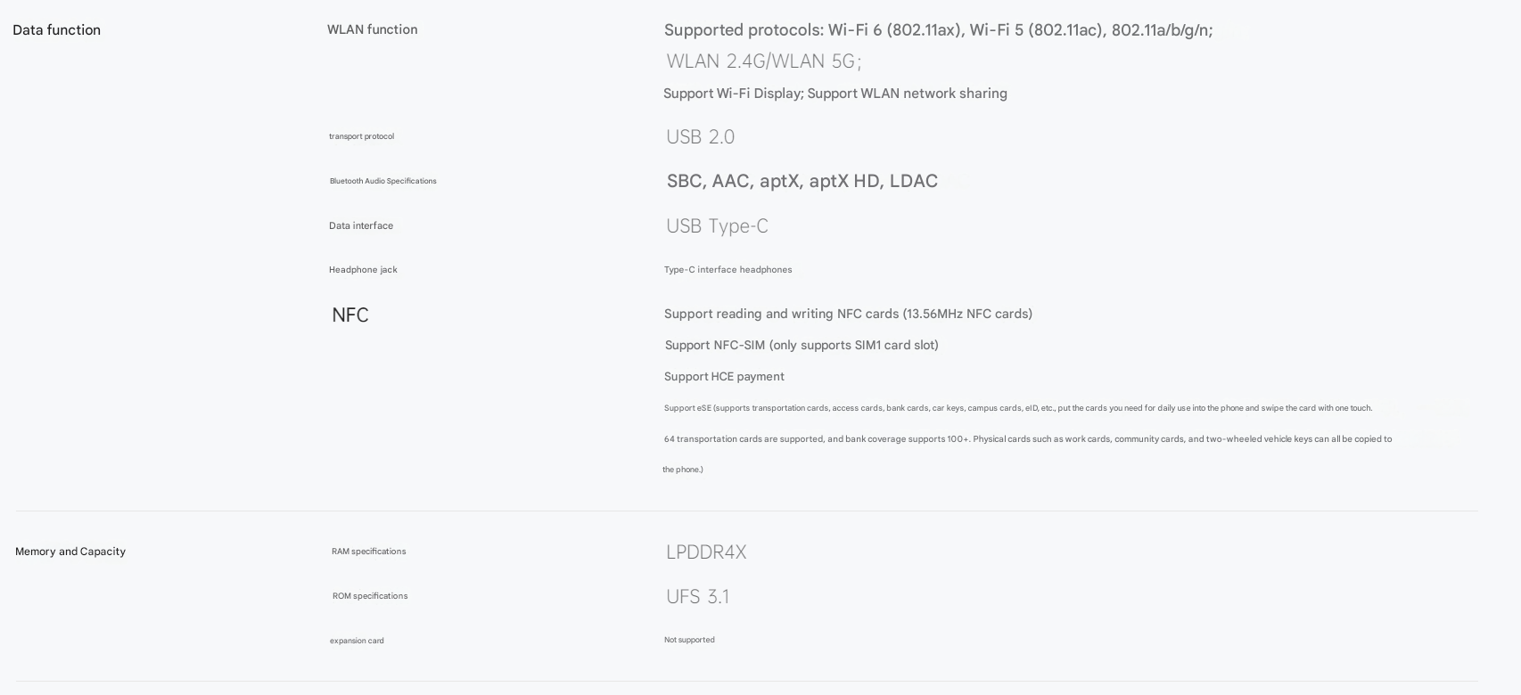Click the LPDDR4X RAM value
The height and width of the screenshot is (695, 1521).
pyautogui.click(x=705, y=552)
